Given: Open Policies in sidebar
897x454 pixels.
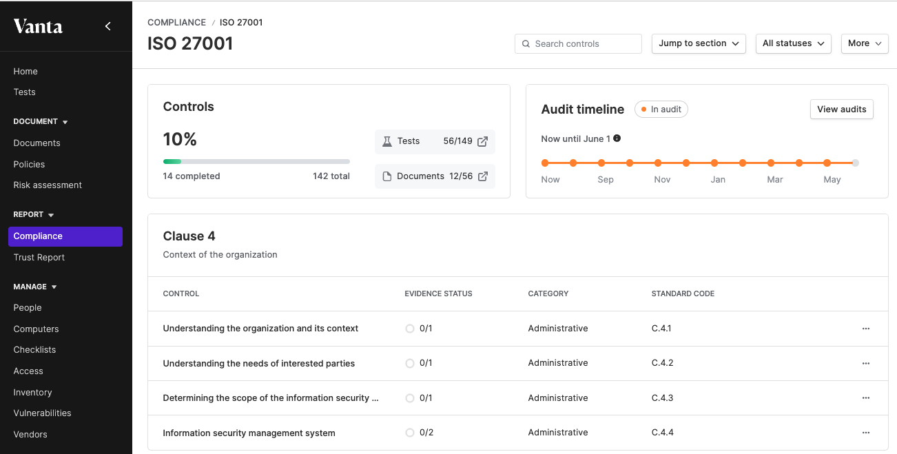Looking at the screenshot, I should pos(29,165).
